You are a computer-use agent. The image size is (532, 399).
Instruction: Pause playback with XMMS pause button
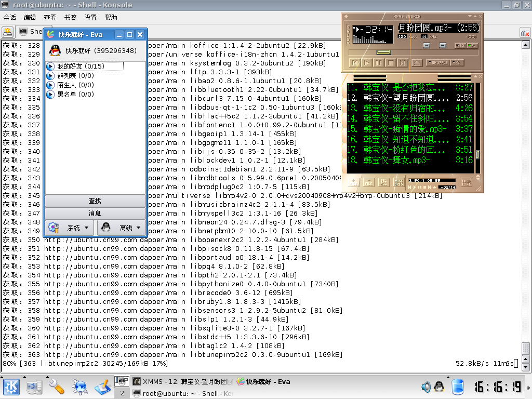378,63
